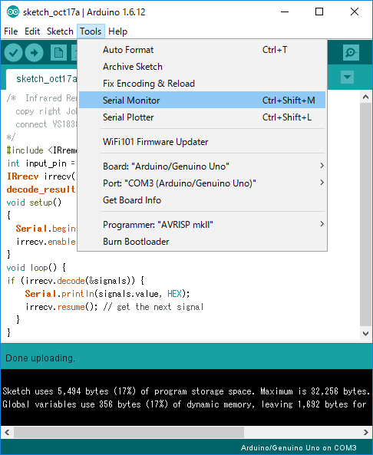Select the sketch_oct17a editor tab

pyautogui.click(x=42, y=79)
